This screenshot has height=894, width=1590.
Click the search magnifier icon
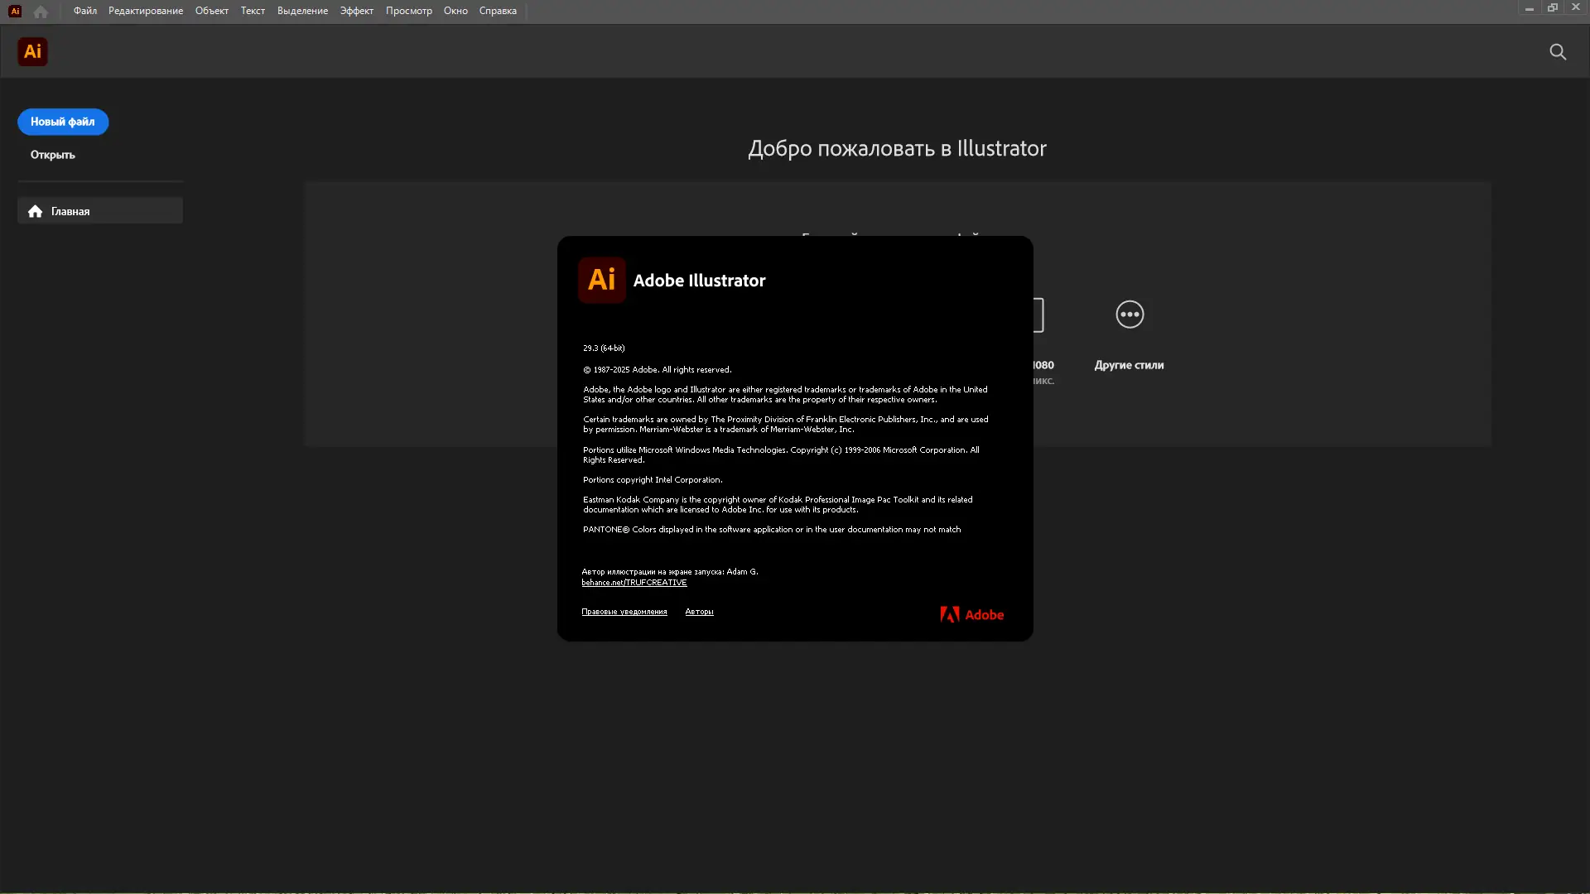[1558, 52]
